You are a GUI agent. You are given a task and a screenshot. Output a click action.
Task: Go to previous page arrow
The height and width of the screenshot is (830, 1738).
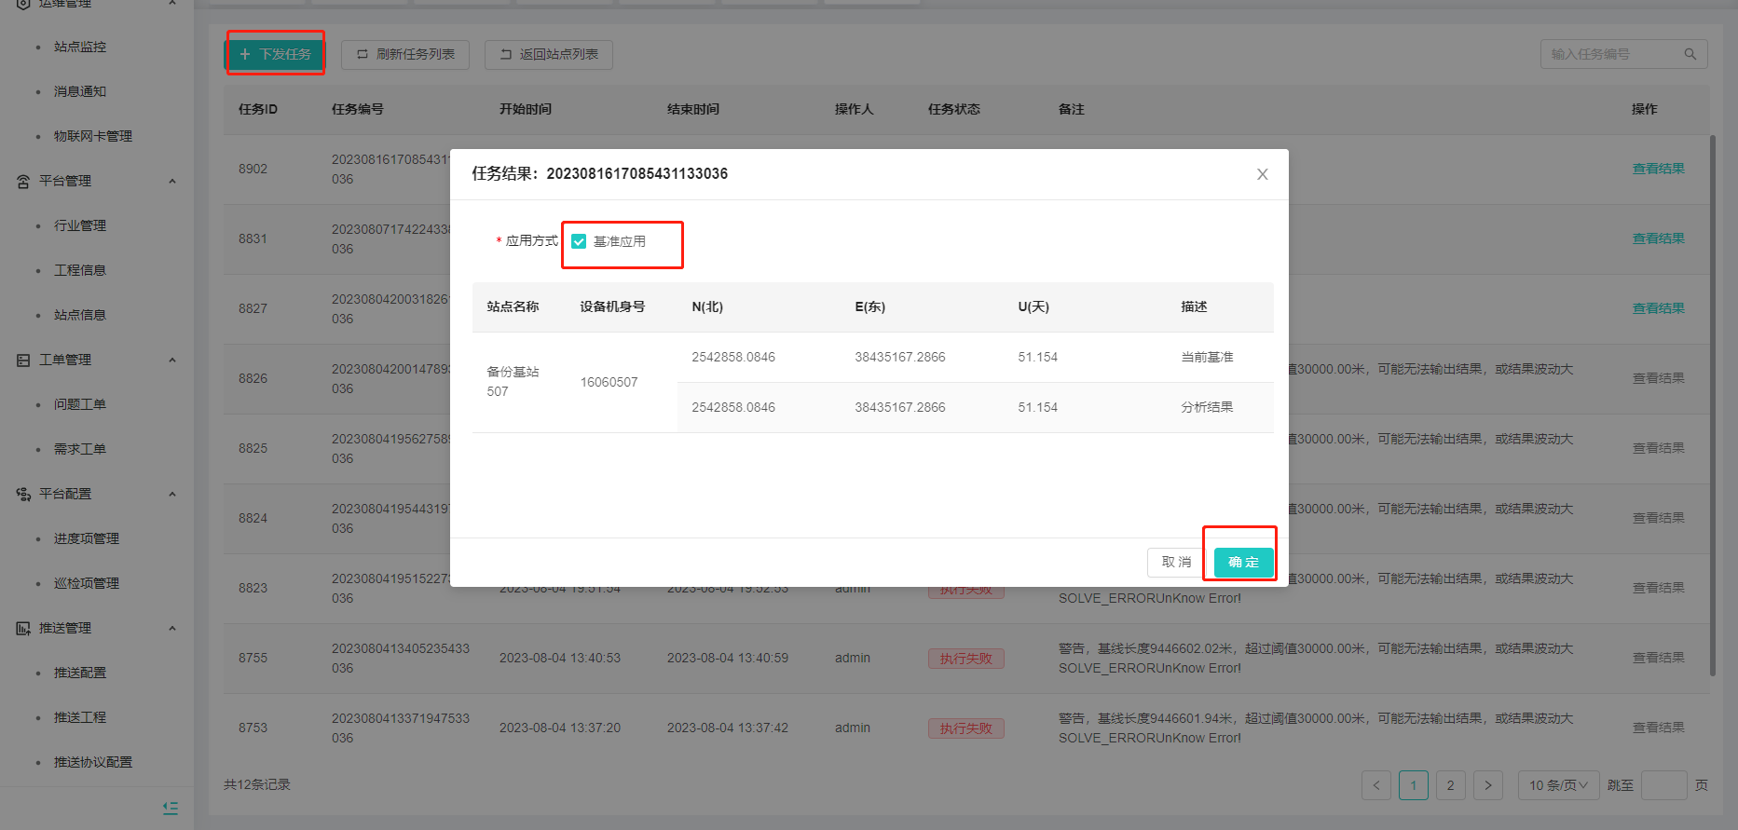click(1376, 785)
